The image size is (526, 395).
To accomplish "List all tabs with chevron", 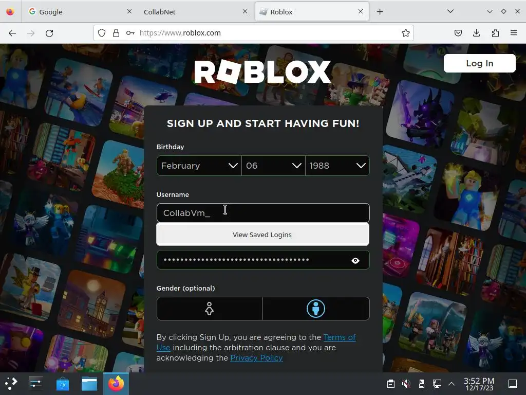I will (450, 11).
